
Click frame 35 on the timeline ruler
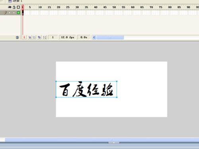[x=86, y=7]
